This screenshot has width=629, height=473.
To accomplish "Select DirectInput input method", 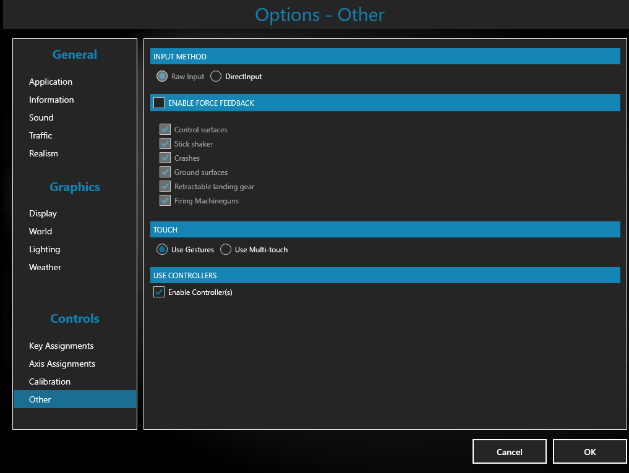I will point(216,76).
